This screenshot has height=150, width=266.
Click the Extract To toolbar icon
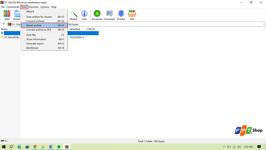(x=17, y=15)
